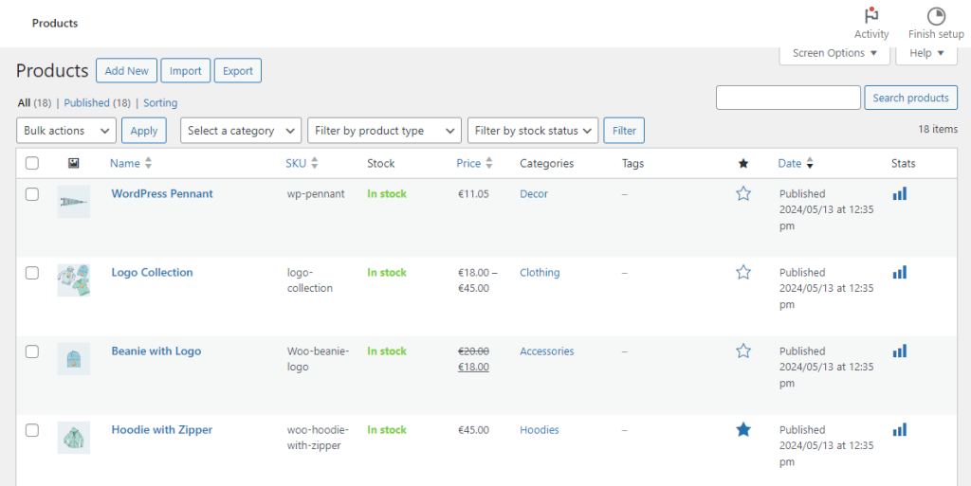The height and width of the screenshot is (486, 971).
Task: Click the Finish setup progress icon
Action: (935, 17)
